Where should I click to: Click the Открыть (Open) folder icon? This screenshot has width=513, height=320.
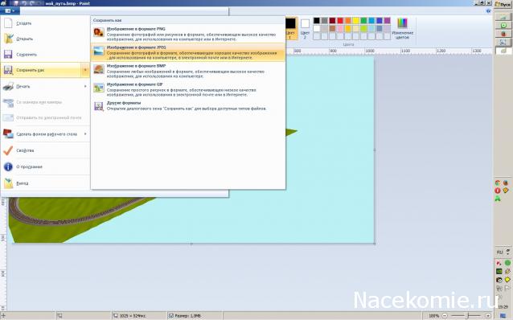[x=8, y=39]
